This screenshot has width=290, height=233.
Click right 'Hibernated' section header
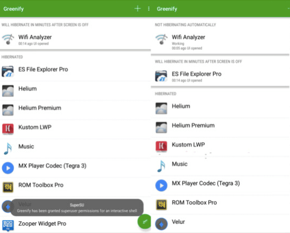166,94
